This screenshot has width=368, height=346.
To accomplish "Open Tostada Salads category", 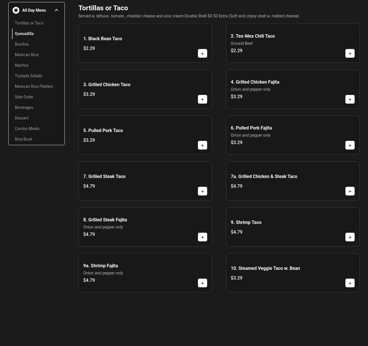I will click(x=29, y=76).
